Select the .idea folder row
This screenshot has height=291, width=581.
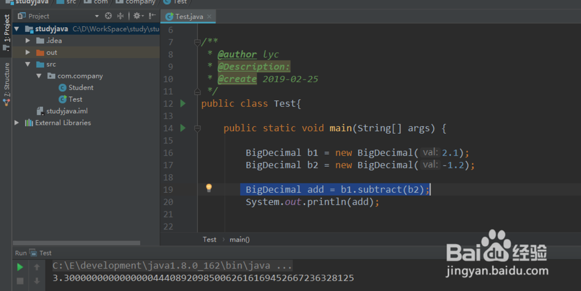86,40
